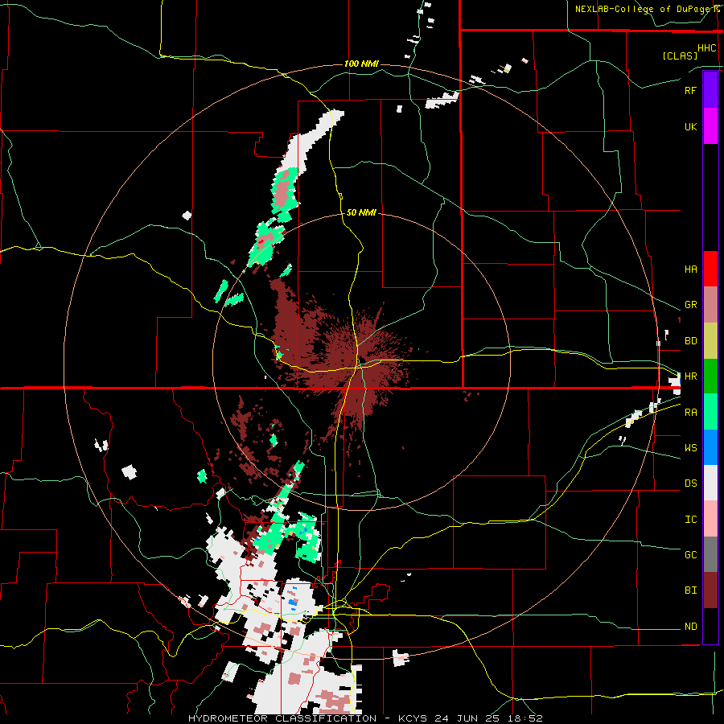
Task: Click the RA bright green legend swatch
Action: pyautogui.click(x=710, y=412)
